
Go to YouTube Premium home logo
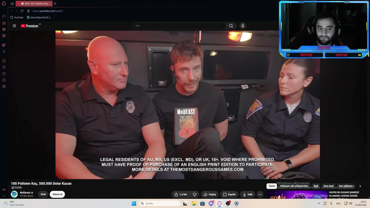[29, 26]
